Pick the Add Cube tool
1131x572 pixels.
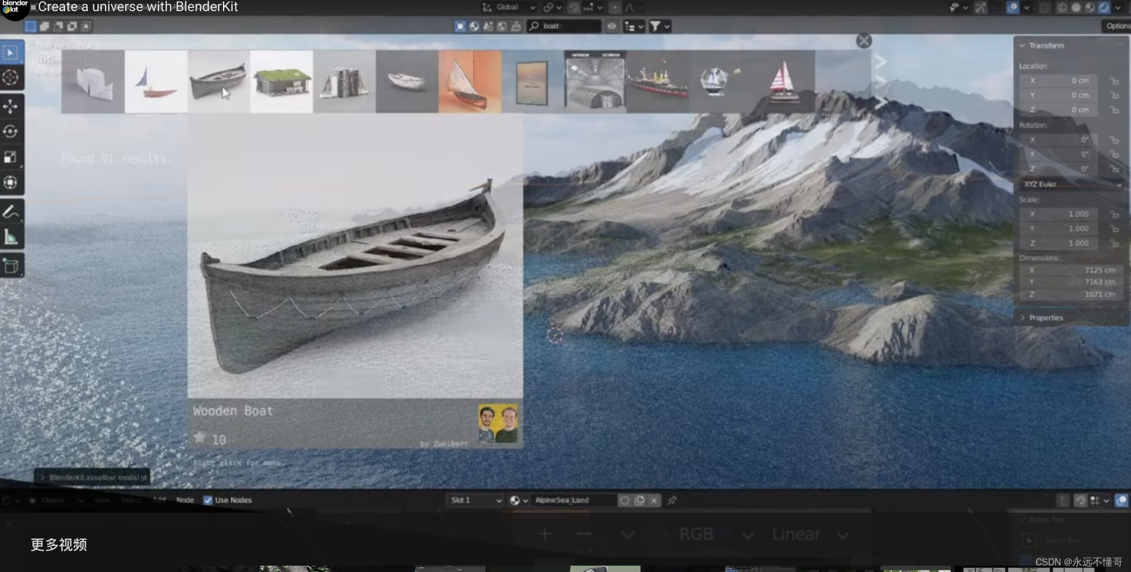(x=11, y=265)
